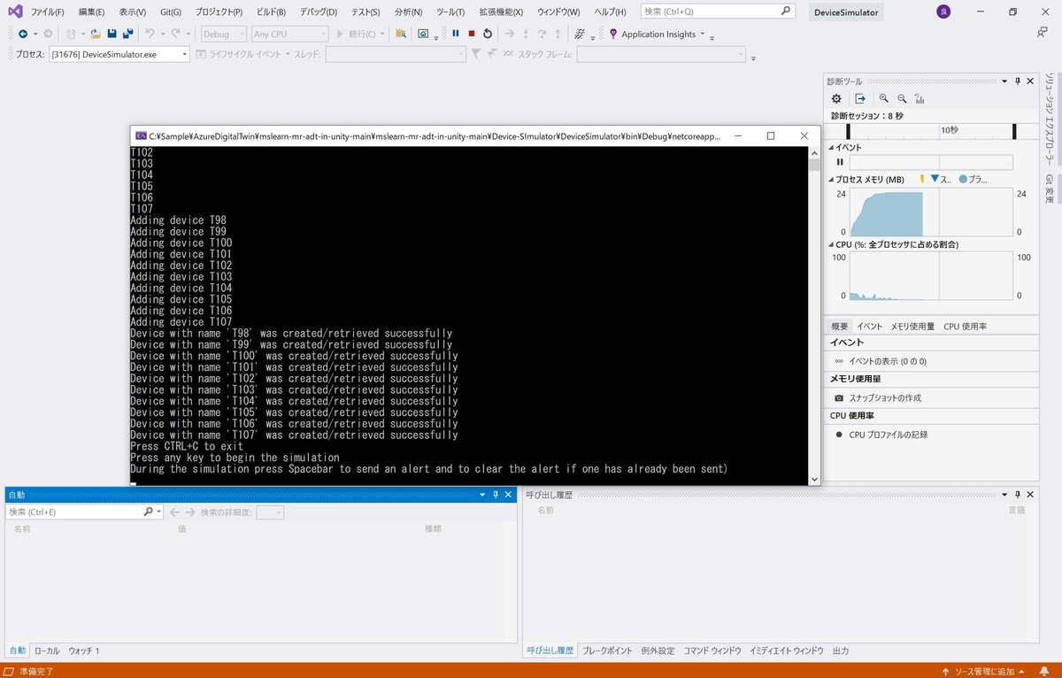Switch to the 出力 tab
The width and height of the screenshot is (1062, 678).
tap(840, 651)
